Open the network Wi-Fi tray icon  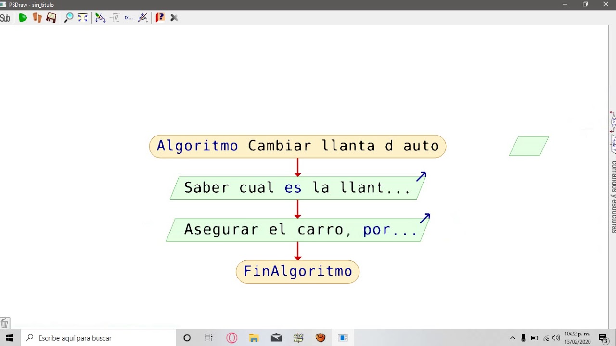point(546,338)
